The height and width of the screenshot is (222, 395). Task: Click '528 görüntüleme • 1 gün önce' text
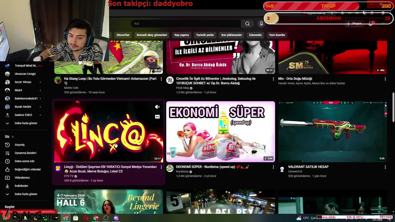point(307,176)
